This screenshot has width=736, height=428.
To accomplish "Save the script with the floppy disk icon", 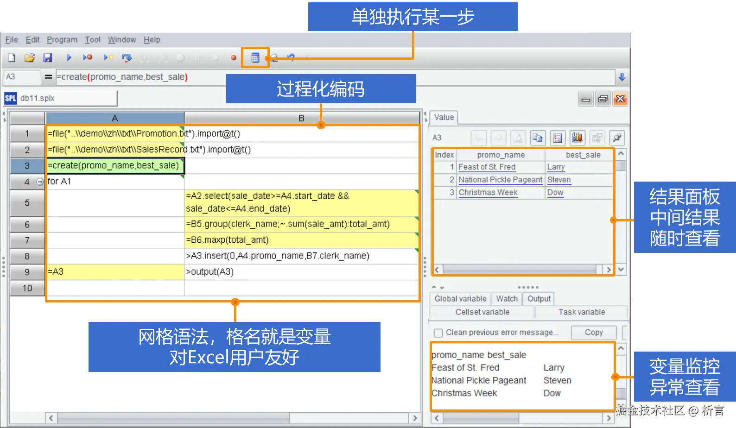I will (x=48, y=58).
